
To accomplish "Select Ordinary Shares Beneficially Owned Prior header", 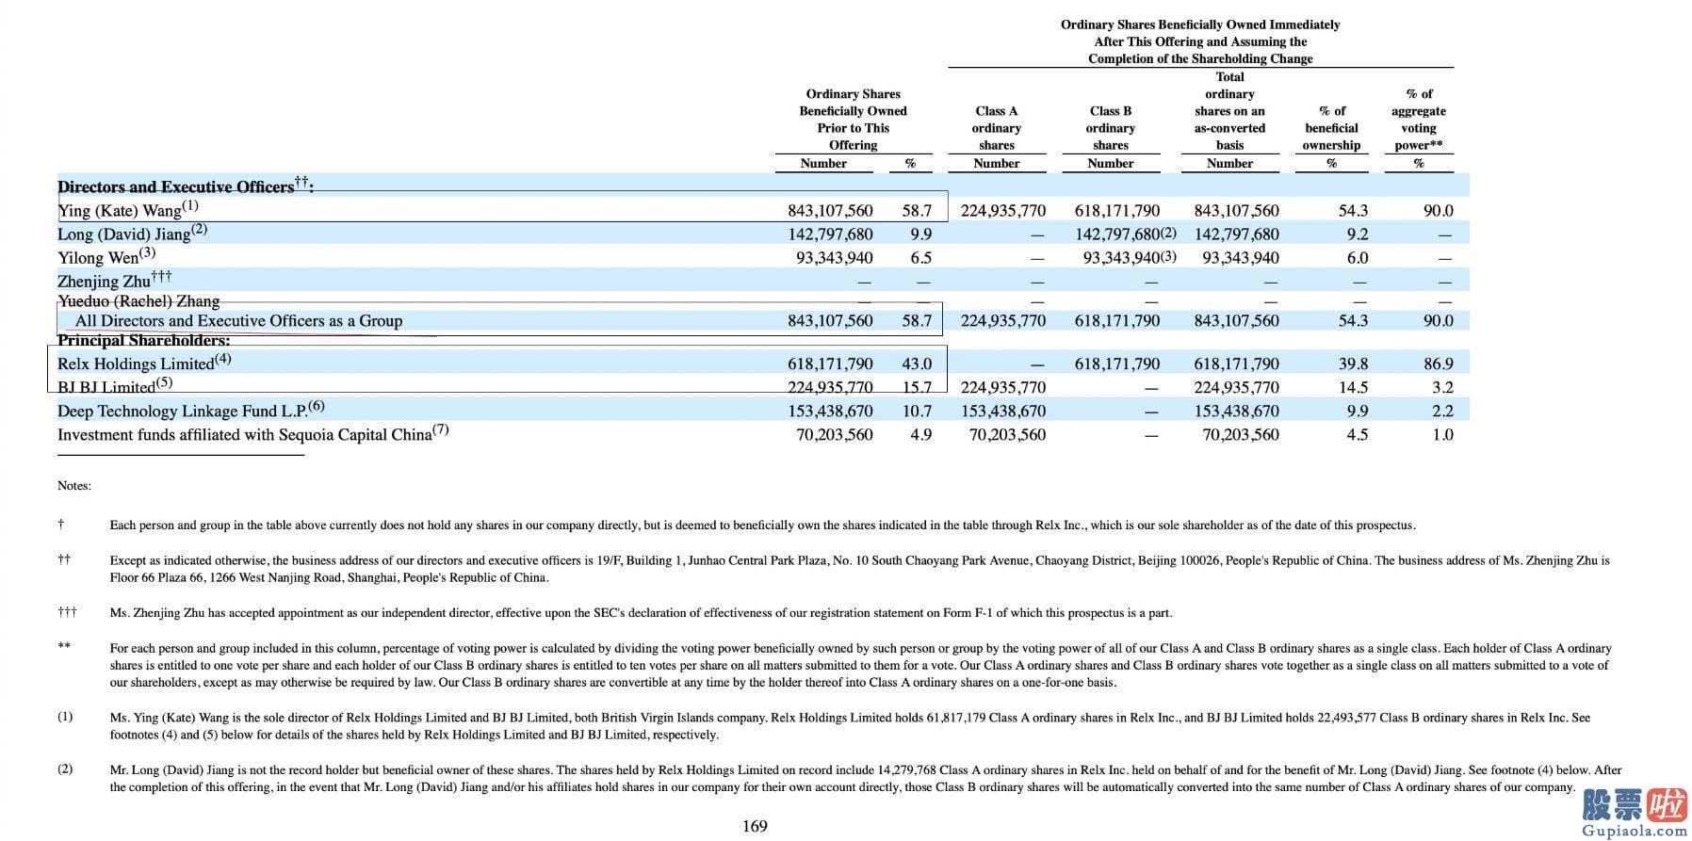I will click(853, 120).
